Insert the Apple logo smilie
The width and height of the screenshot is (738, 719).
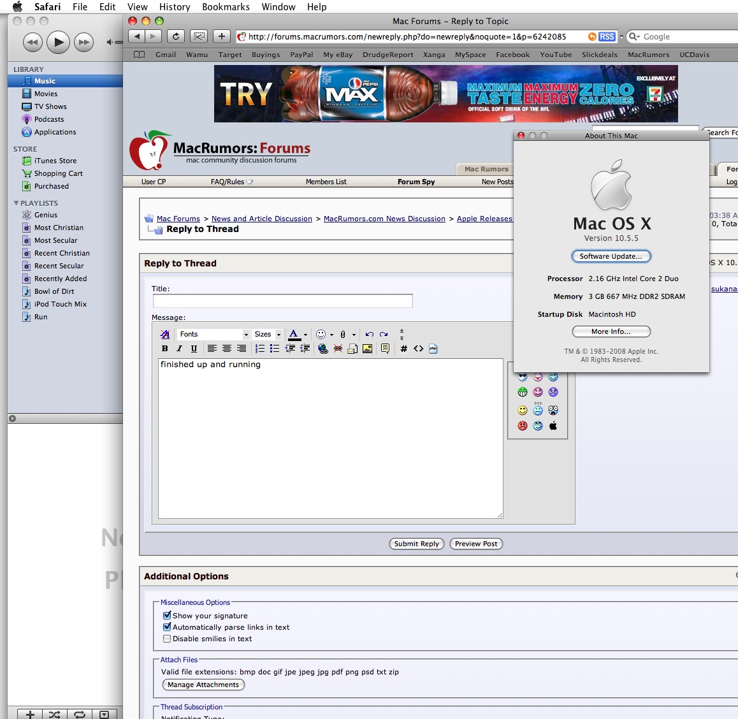[553, 426]
